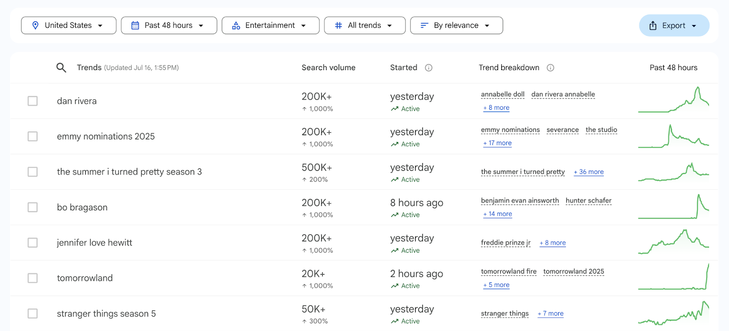Expand the United States dropdown arrow
Viewport: 729px width, 331px height.
point(100,26)
